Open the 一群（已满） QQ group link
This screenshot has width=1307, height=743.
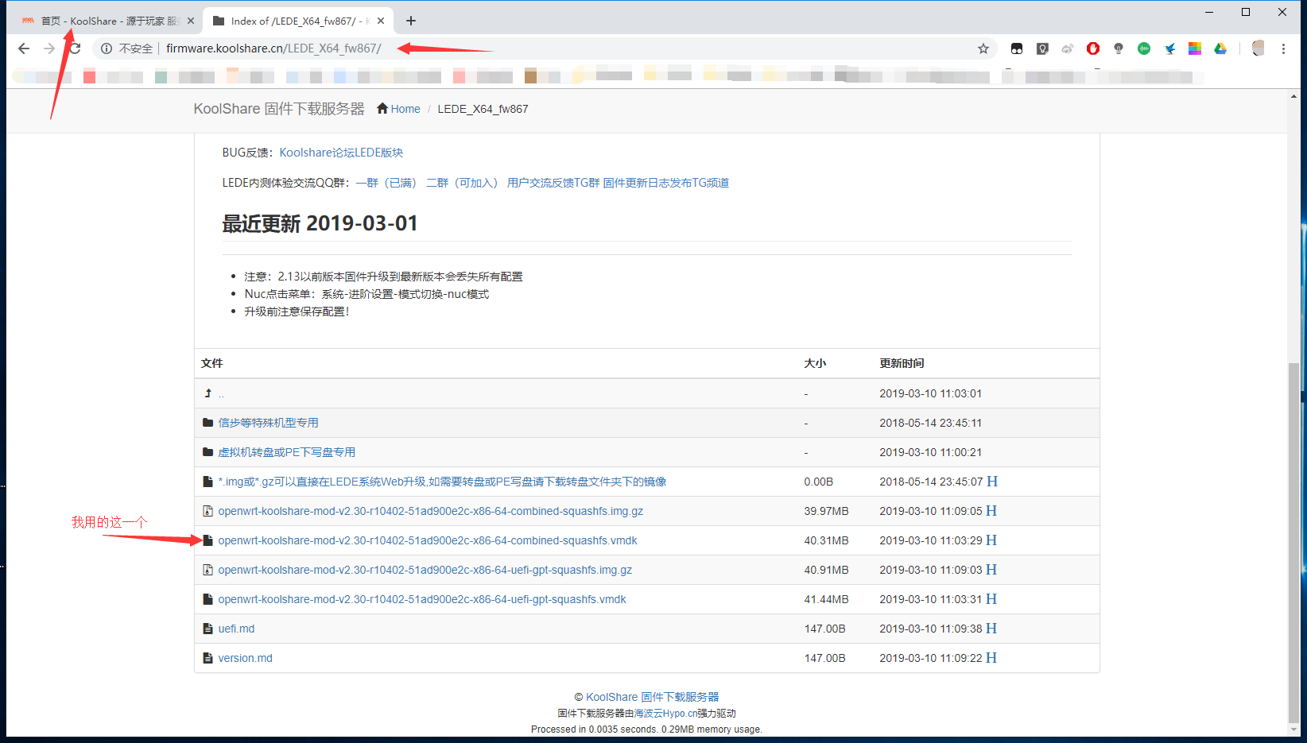(386, 183)
